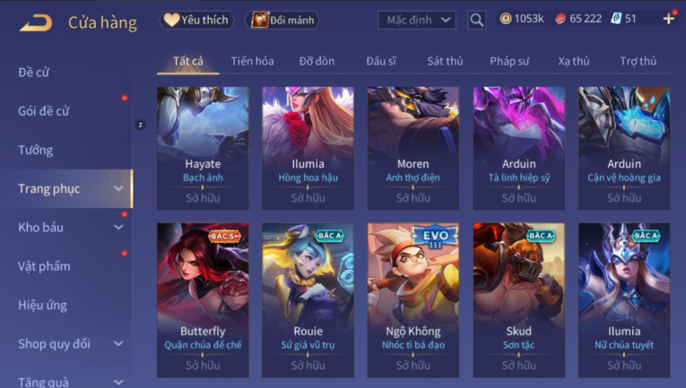Select Ngộ Không EVO skin card
The width and height of the screenshot is (686, 388).
pyautogui.click(x=413, y=300)
